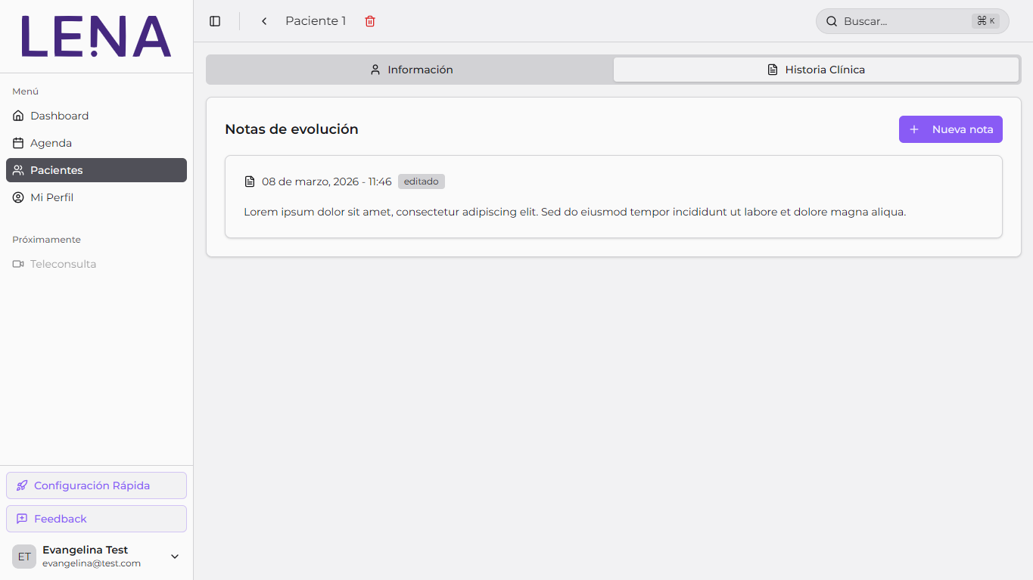Go back with the left chevron
Screen dimensions: 1033x580
click(264, 21)
